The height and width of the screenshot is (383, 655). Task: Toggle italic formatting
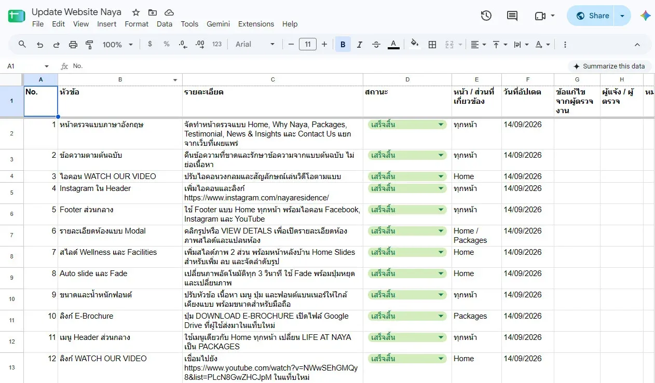[x=360, y=45]
